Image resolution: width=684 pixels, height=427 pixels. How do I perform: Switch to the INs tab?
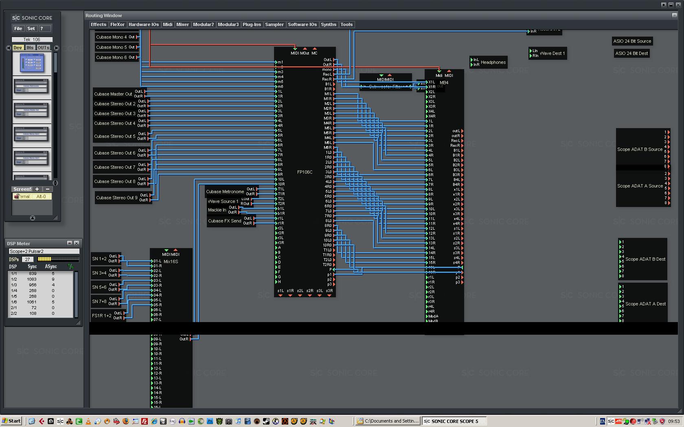click(x=30, y=48)
